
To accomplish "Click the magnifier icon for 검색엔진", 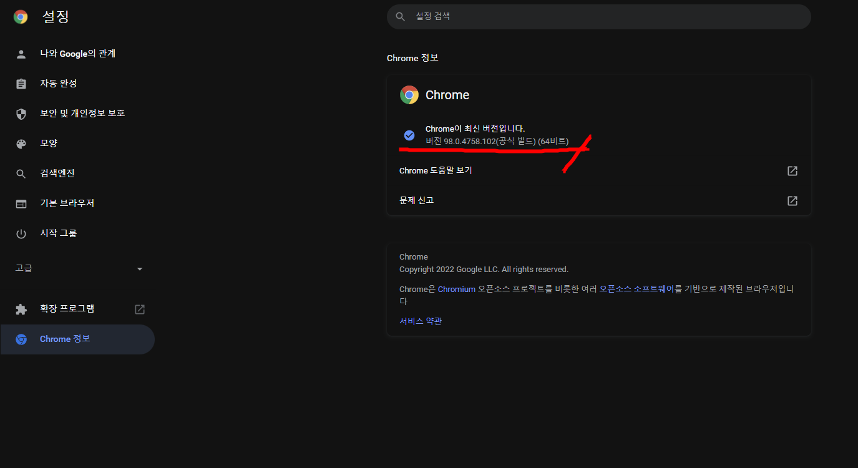I will [x=21, y=173].
